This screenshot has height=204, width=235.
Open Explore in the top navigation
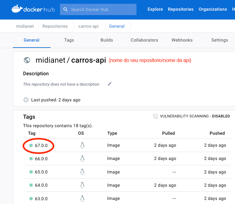[x=155, y=9]
